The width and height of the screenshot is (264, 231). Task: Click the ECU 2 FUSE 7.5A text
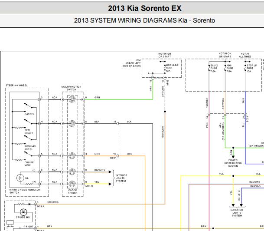pyautogui.click(x=214, y=68)
